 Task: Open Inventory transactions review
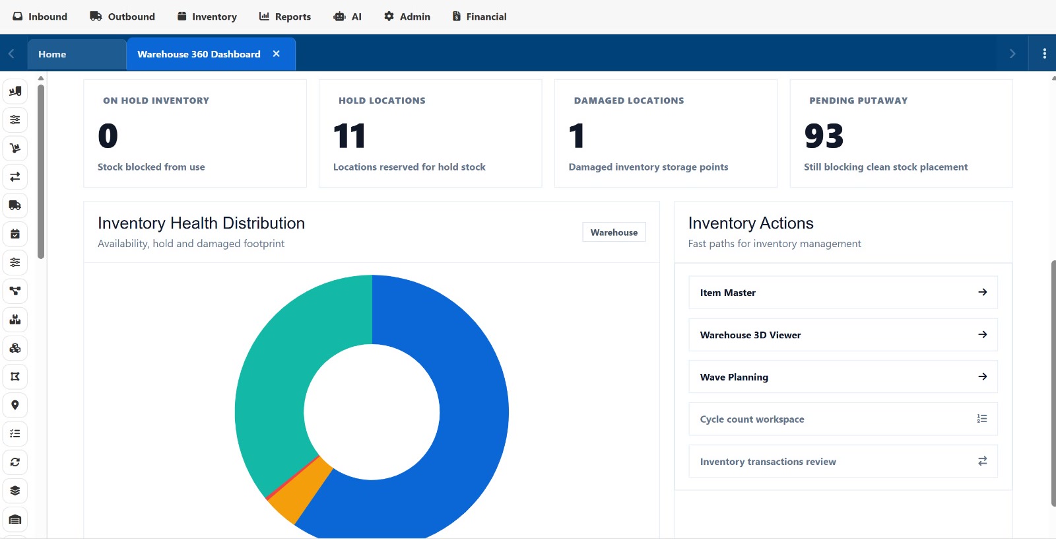coord(843,462)
